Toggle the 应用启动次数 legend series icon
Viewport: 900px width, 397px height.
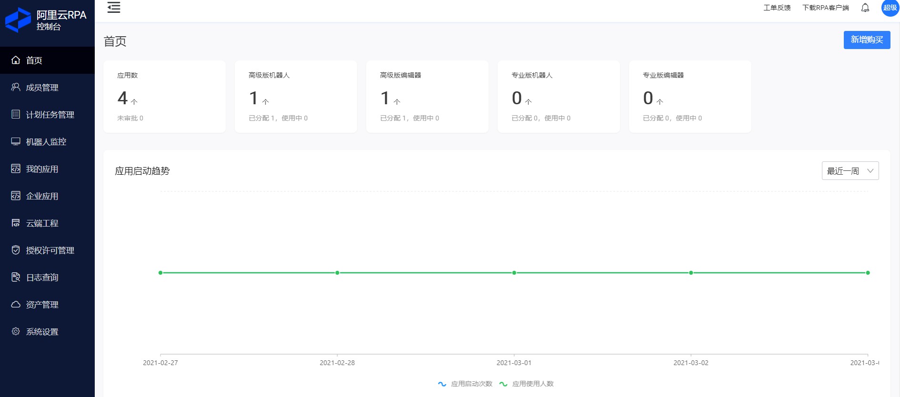point(442,384)
